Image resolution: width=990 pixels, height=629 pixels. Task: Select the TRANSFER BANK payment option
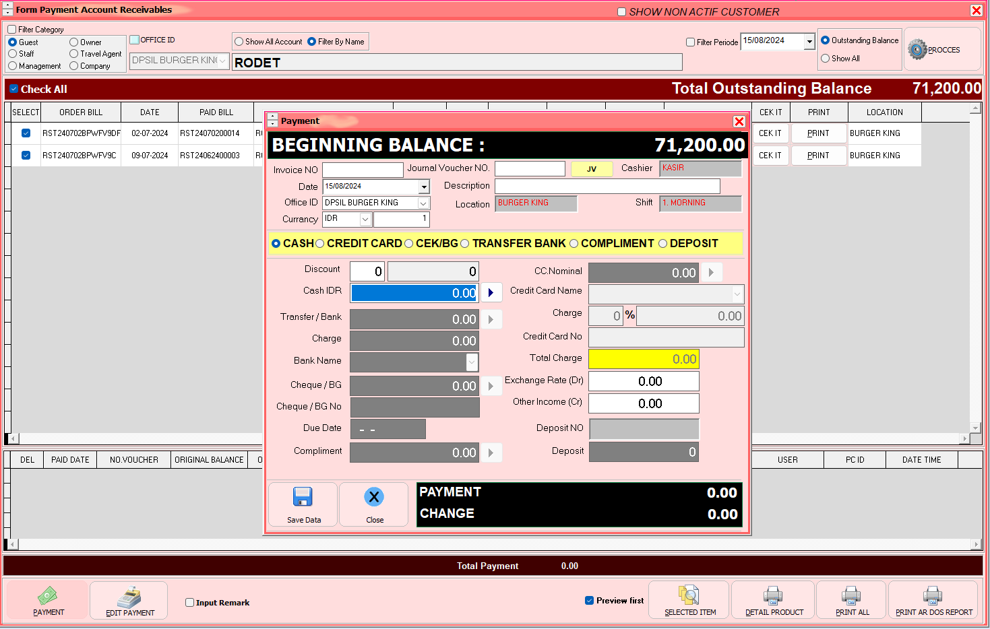pyautogui.click(x=465, y=244)
